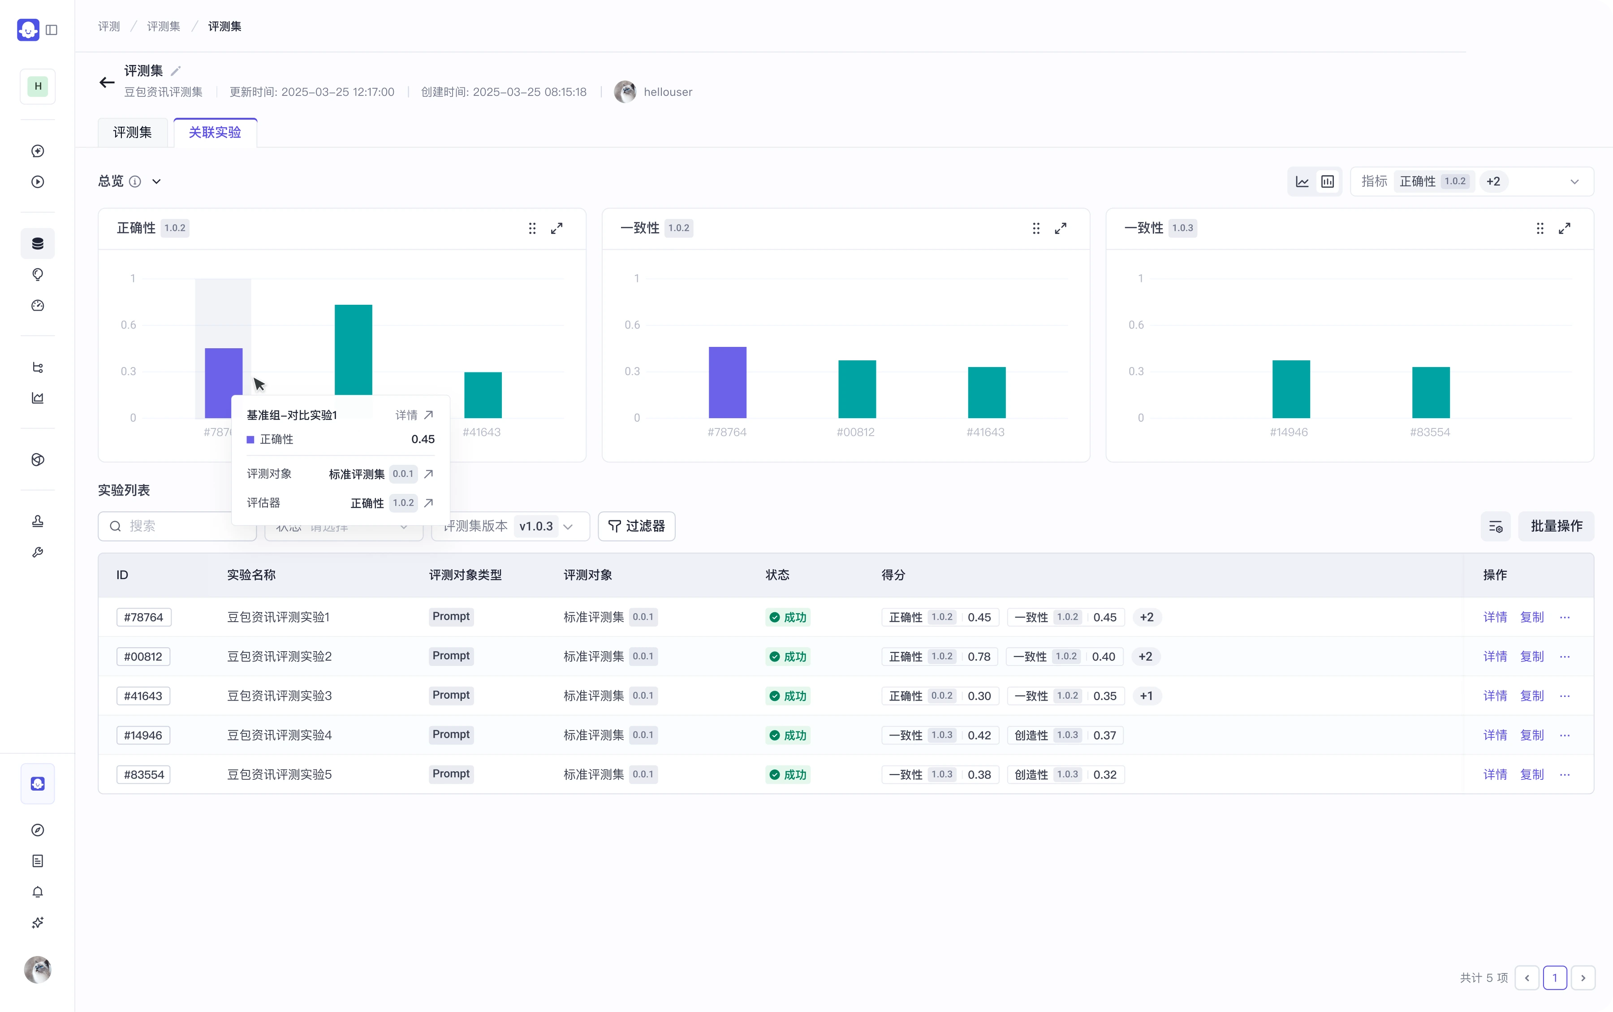The width and height of the screenshot is (1613, 1012).
Task: Select the 关联实验 tab
Action: (x=215, y=133)
